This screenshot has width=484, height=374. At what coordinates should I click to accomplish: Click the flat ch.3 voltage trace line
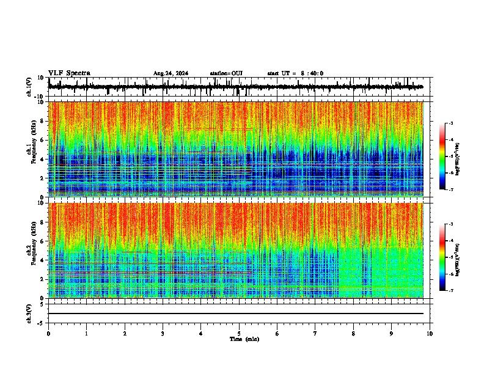click(236, 313)
